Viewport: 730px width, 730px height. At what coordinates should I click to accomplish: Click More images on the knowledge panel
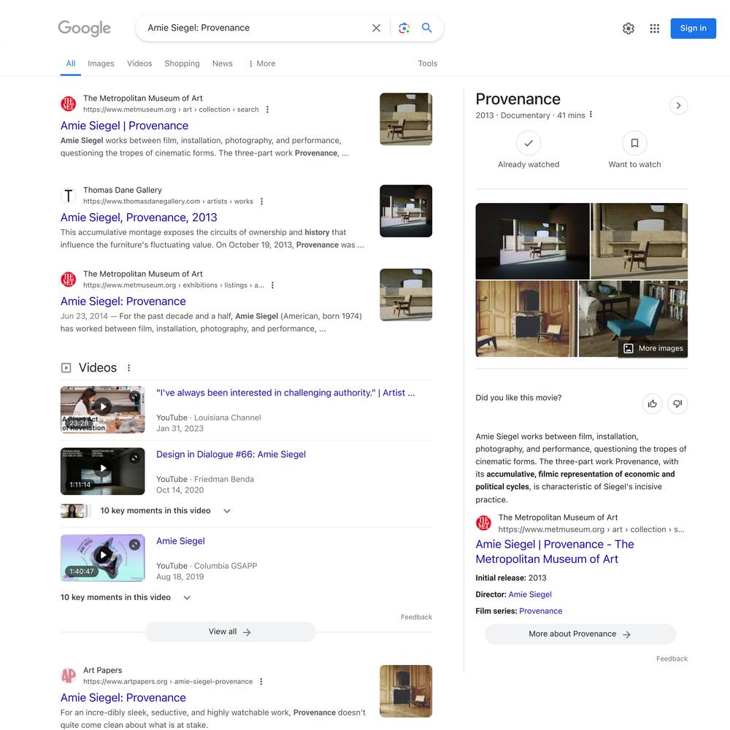653,348
